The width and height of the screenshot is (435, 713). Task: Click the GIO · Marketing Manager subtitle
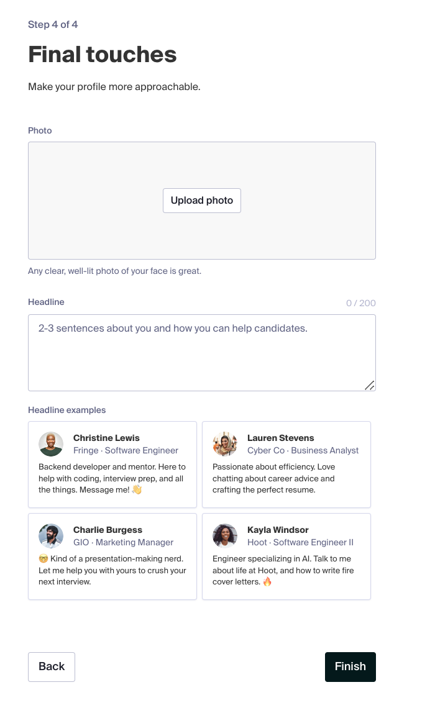tap(123, 542)
